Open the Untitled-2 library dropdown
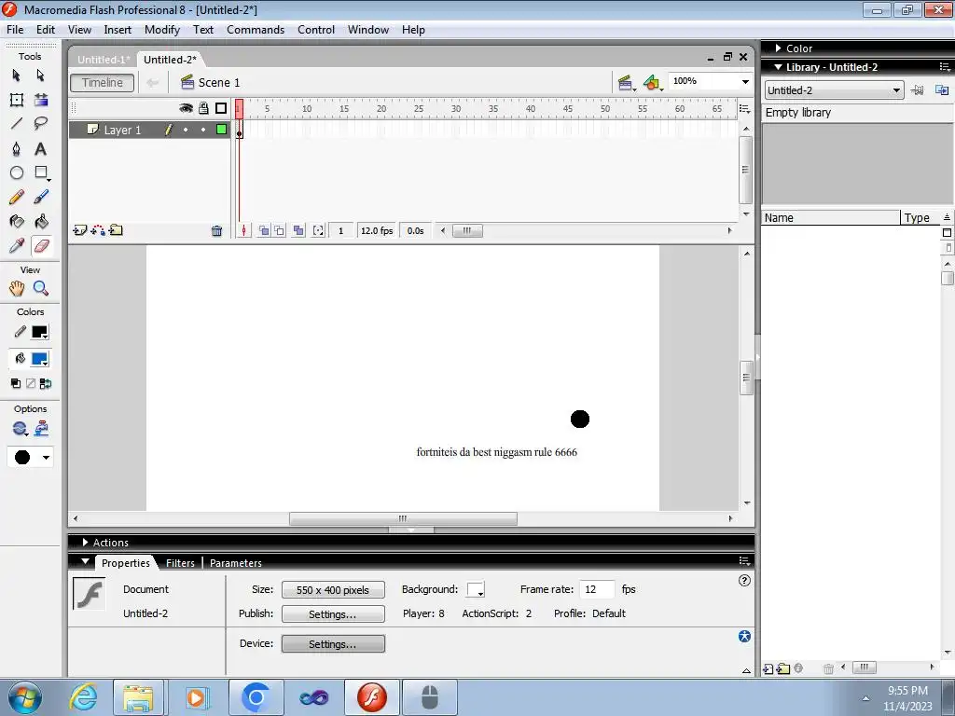 tap(833, 90)
